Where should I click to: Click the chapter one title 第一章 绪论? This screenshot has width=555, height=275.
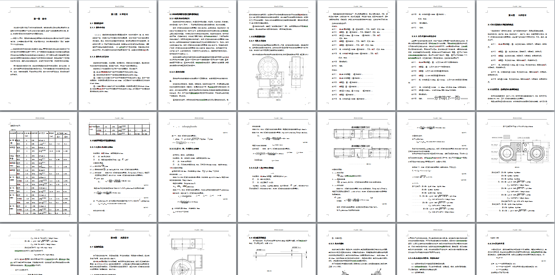(40, 19)
